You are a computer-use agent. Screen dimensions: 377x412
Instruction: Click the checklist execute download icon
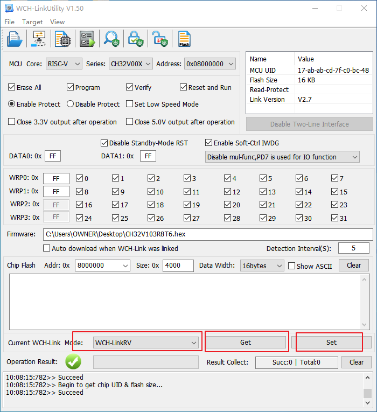pyautogui.click(x=87, y=39)
